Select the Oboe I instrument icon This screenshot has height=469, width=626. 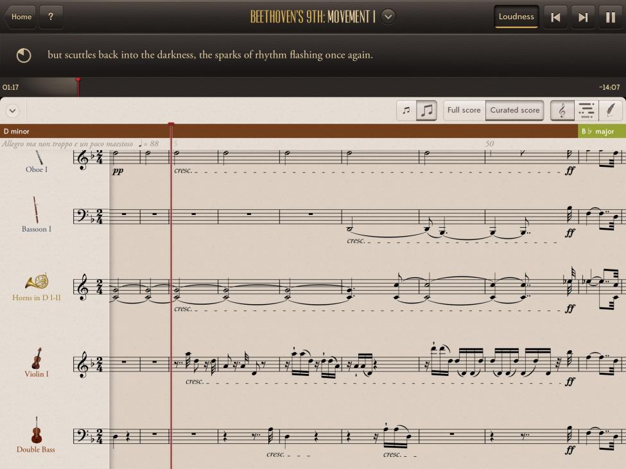39,157
